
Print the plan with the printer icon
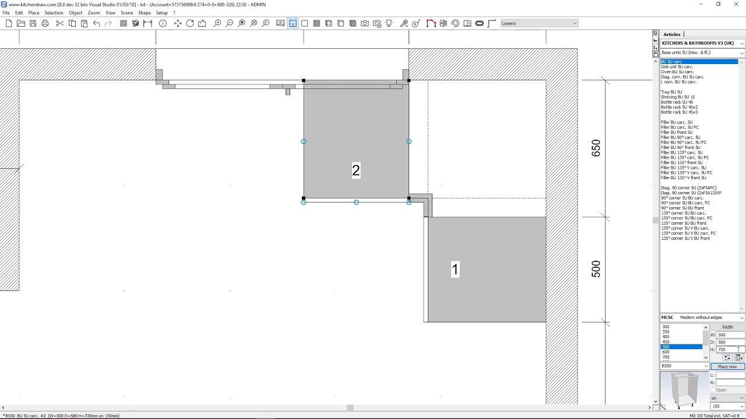pos(45,23)
